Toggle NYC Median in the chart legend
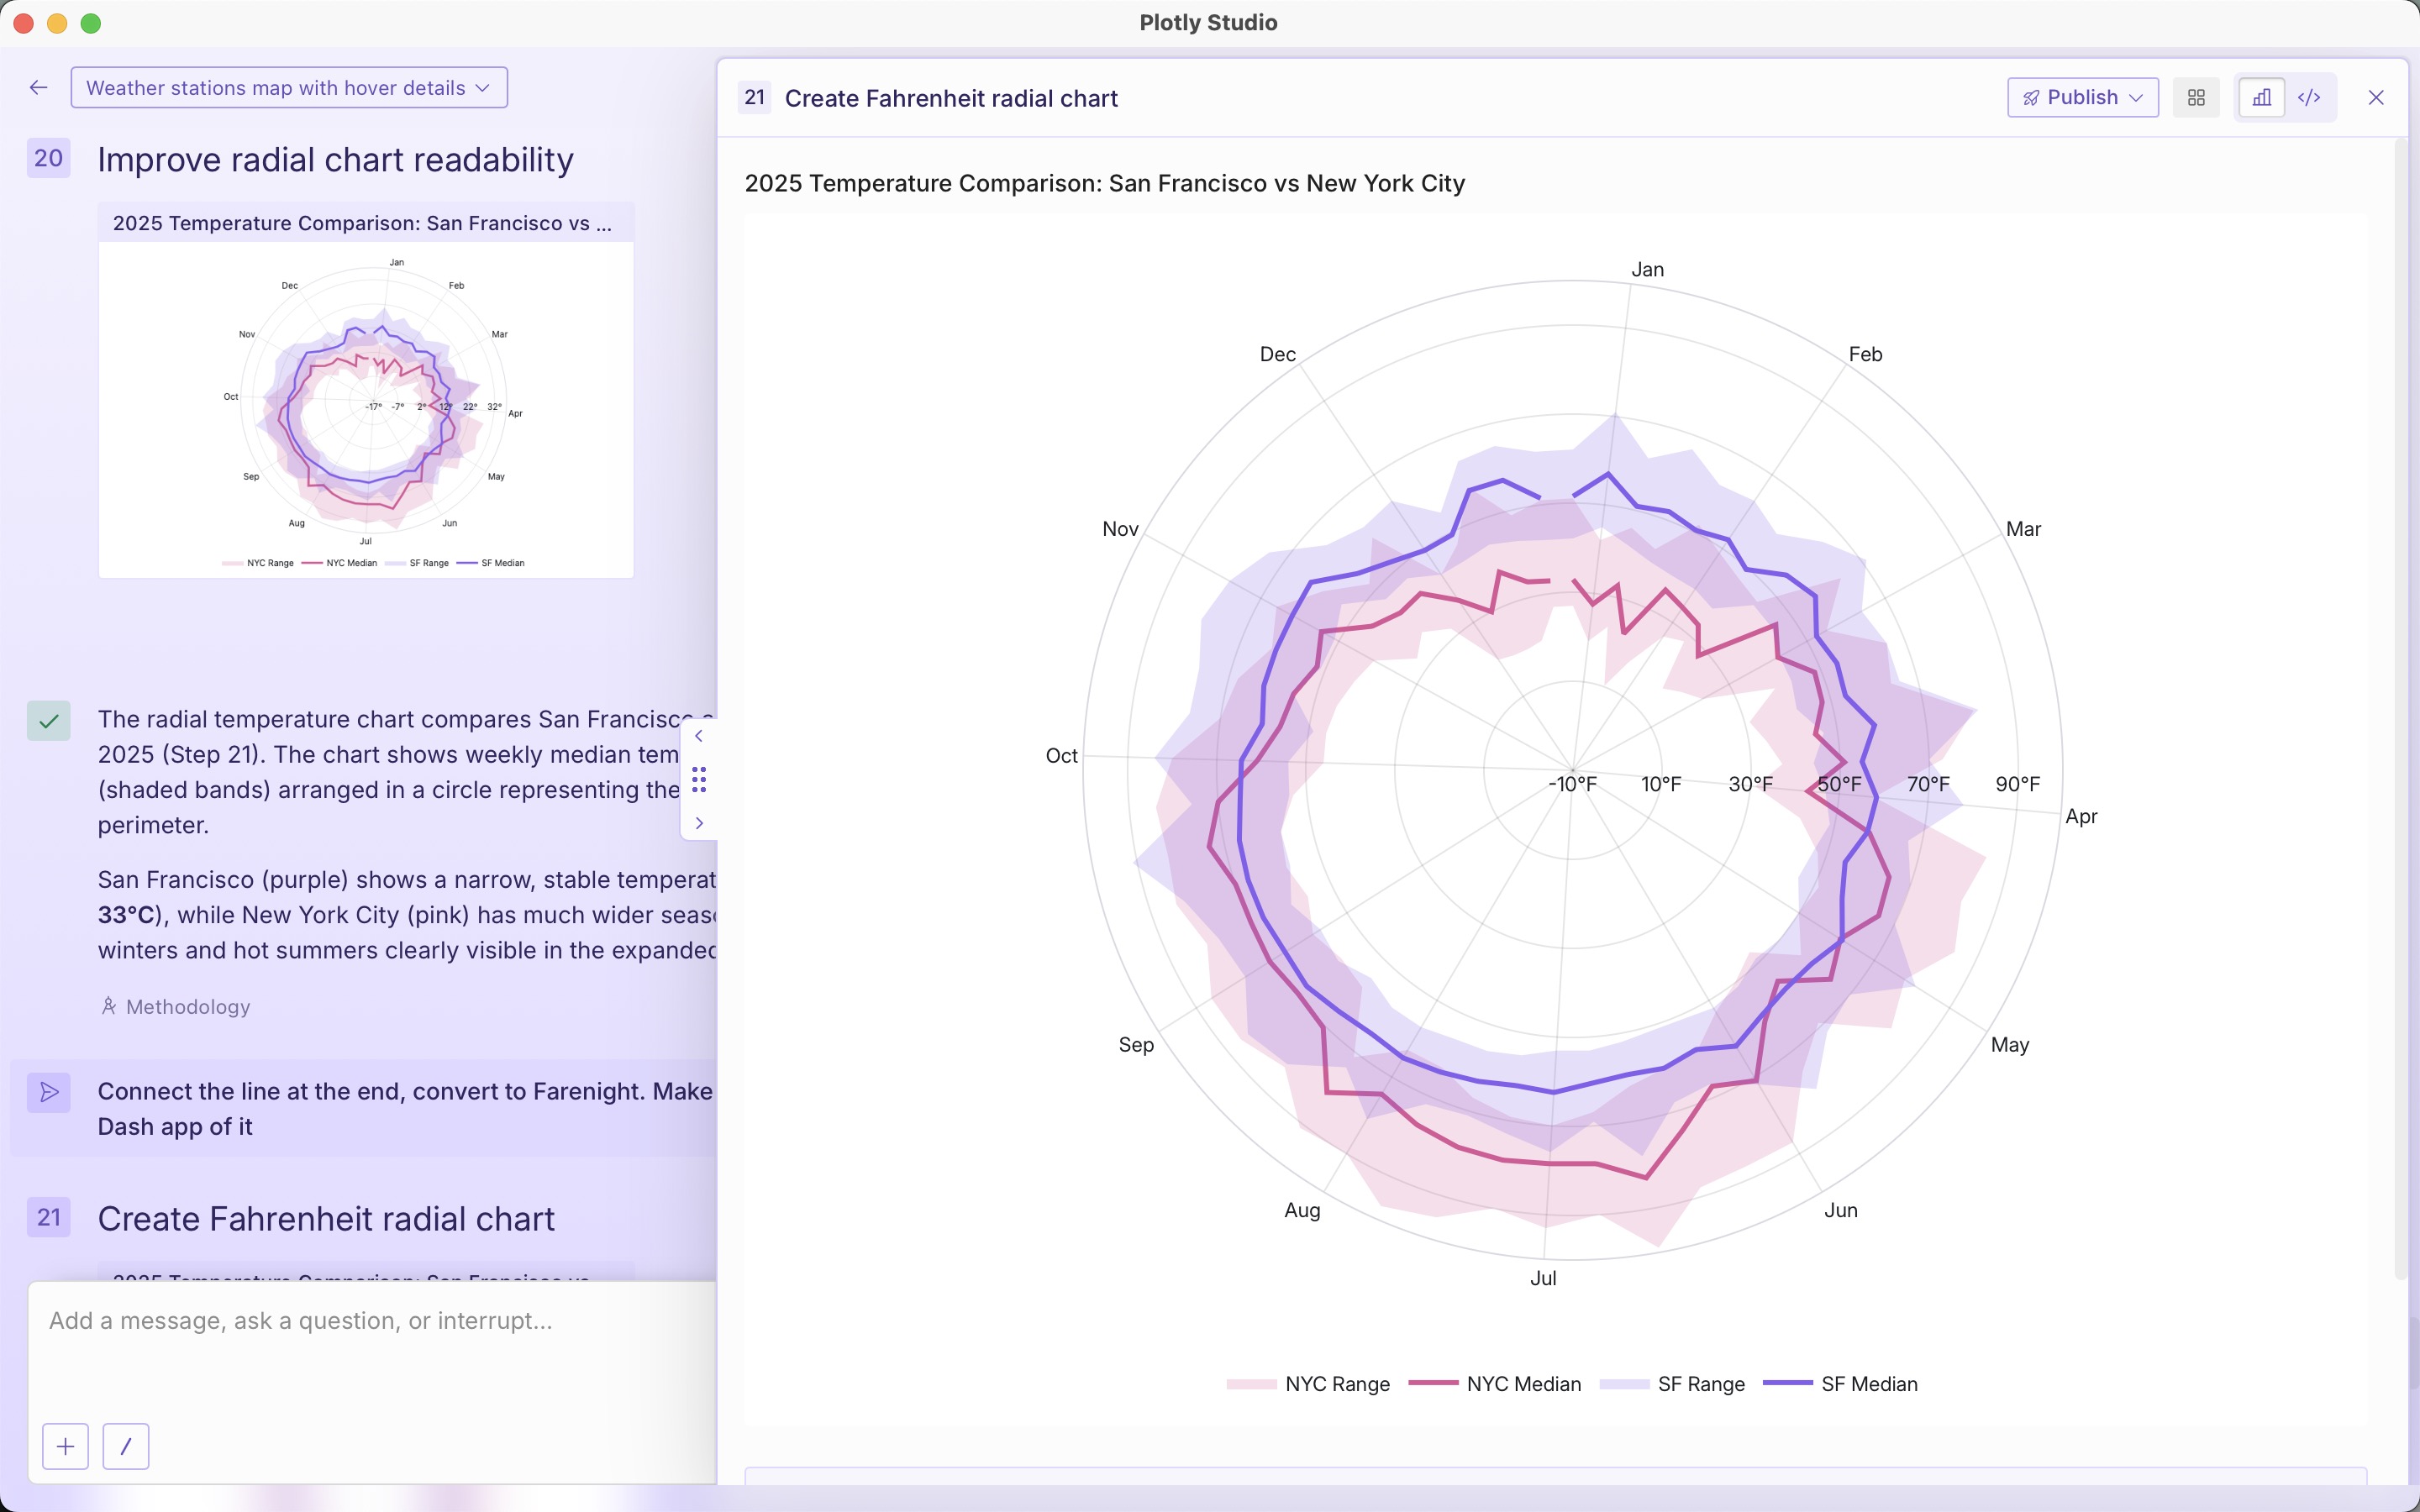Screen dimensions: 2420x1512 [1495, 1384]
